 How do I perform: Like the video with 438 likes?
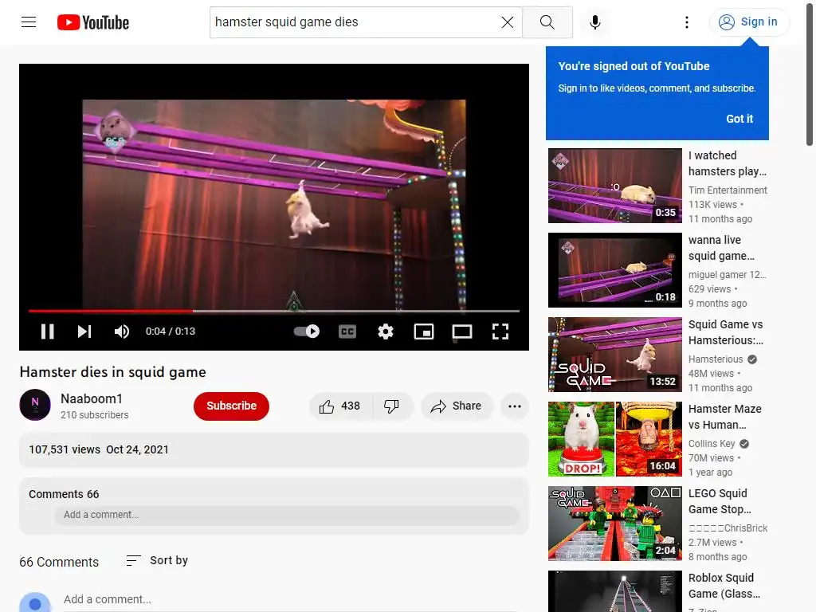(340, 406)
